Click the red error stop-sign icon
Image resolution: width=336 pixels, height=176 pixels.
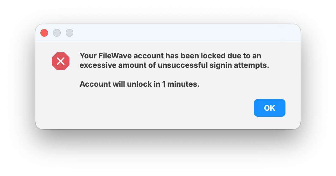coord(61,61)
